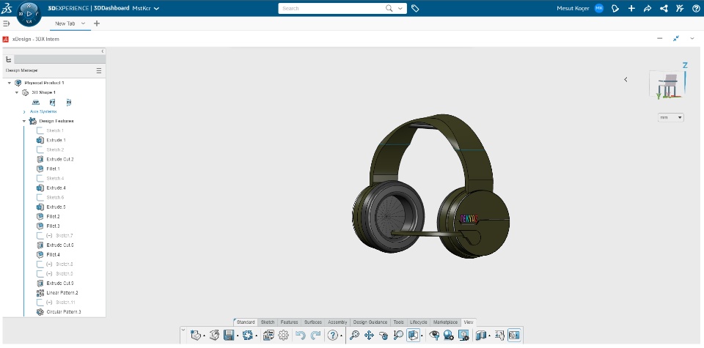Open the dropdown arrow beside the Save icon
This screenshot has width=704, height=348.
pos(237,336)
